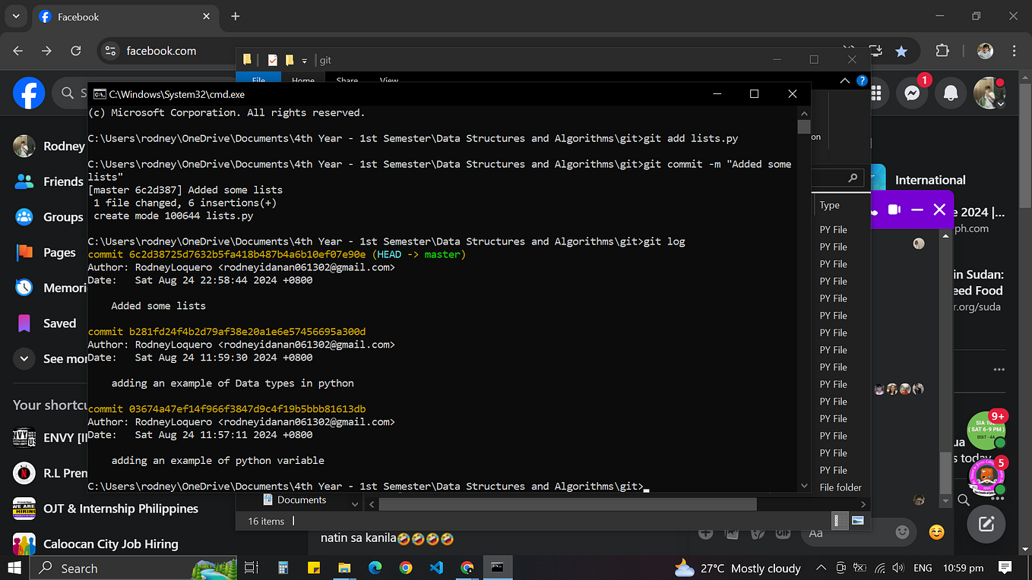Collapse the File Explorer ribbon with the chevron
This screenshot has height=580, width=1032.
coord(844,80)
